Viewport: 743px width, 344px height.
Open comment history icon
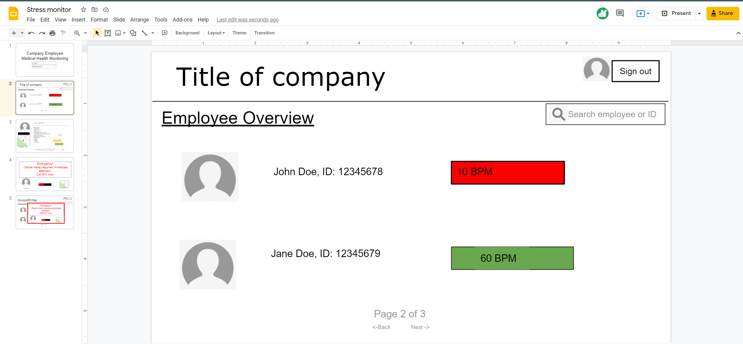(620, 13)
